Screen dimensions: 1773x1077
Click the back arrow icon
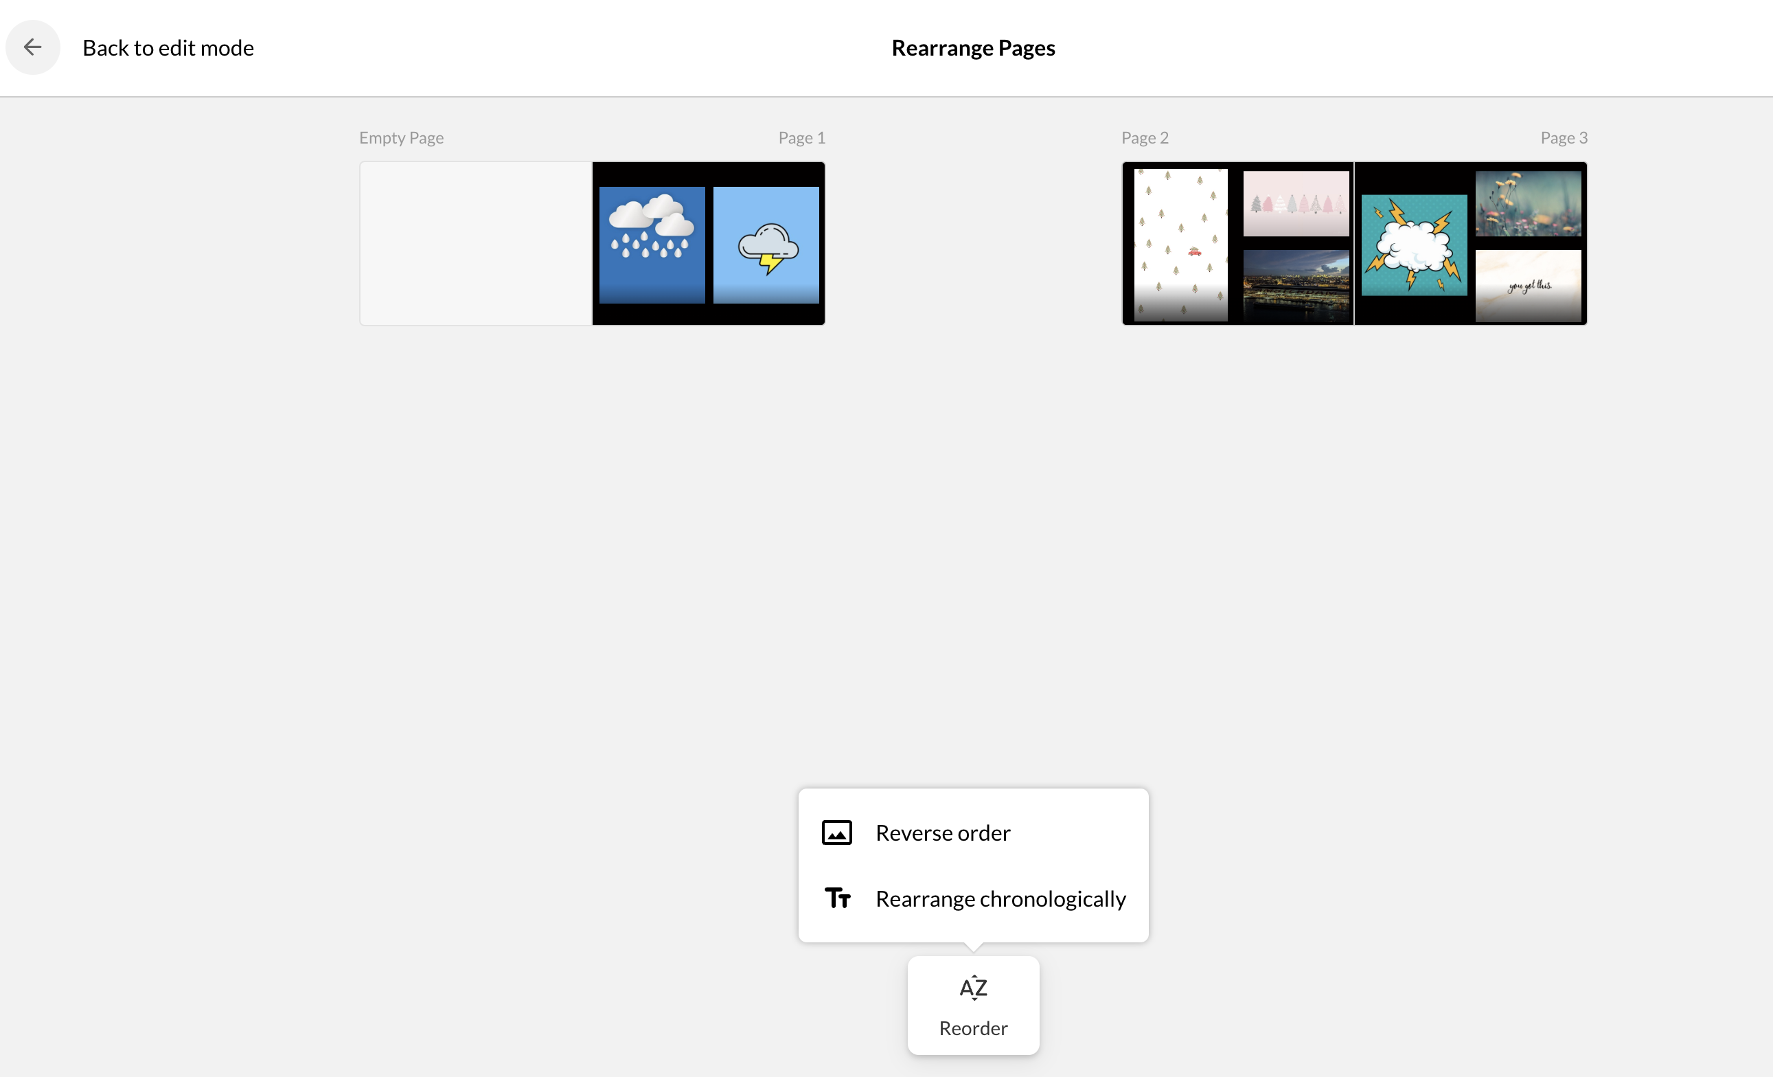[x=32, y=47]
